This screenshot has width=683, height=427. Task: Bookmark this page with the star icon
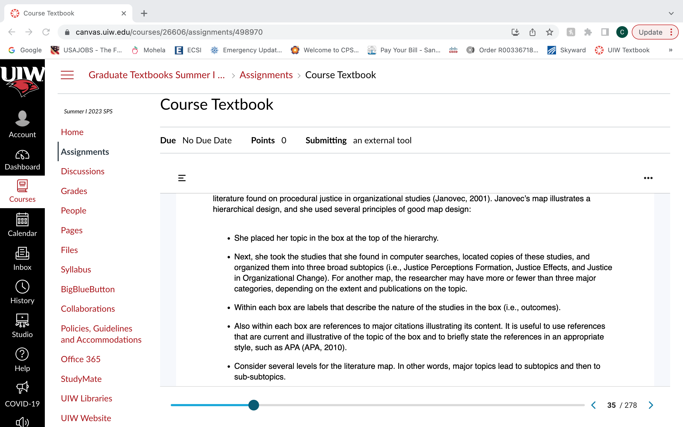tap(549, 32)
